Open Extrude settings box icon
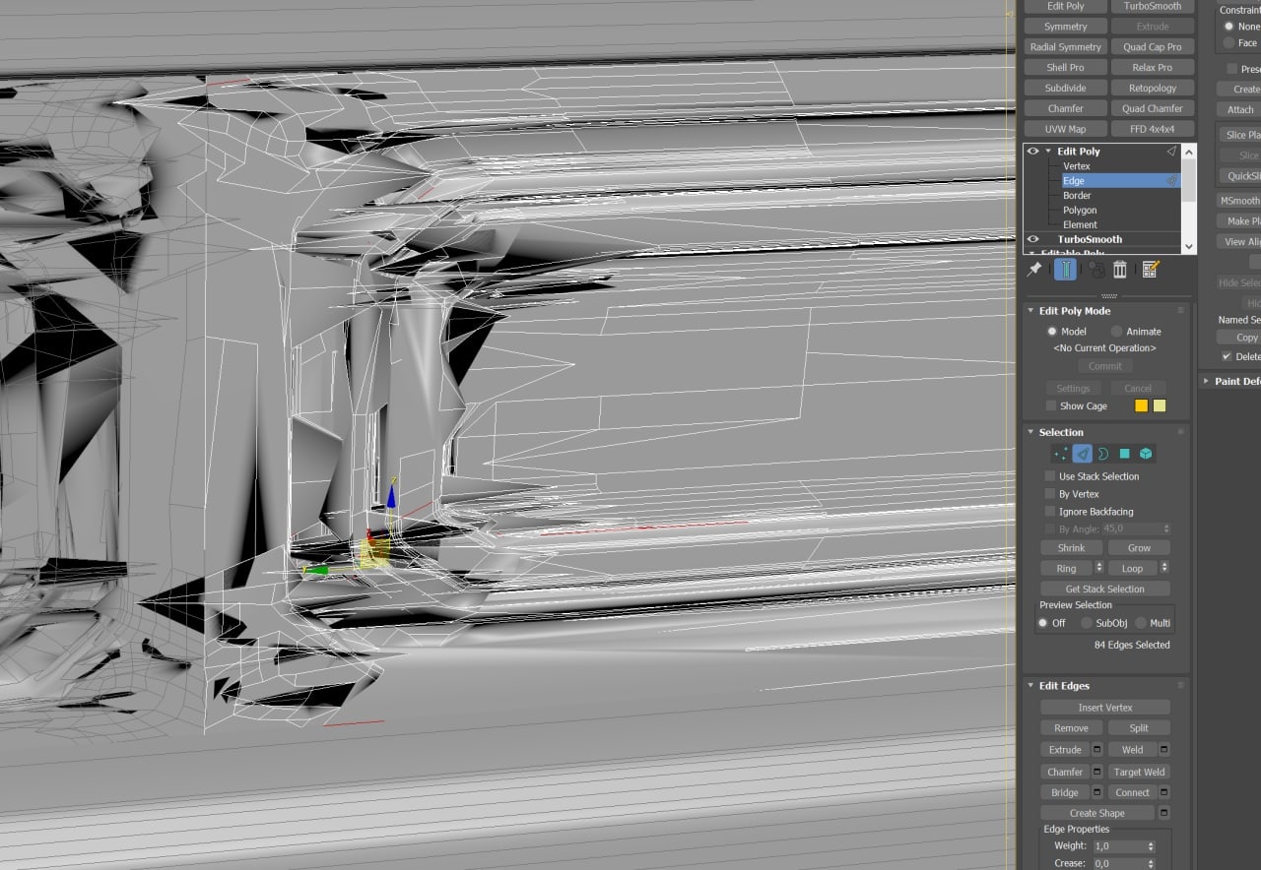This screenshot has height=870, width=1261. (1097, 750)
